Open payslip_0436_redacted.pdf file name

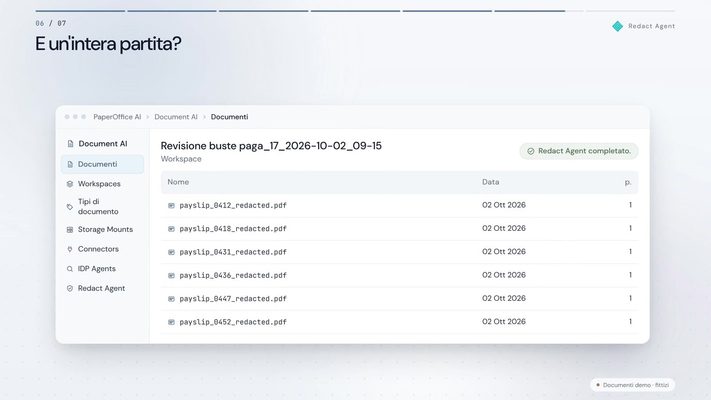233,276
